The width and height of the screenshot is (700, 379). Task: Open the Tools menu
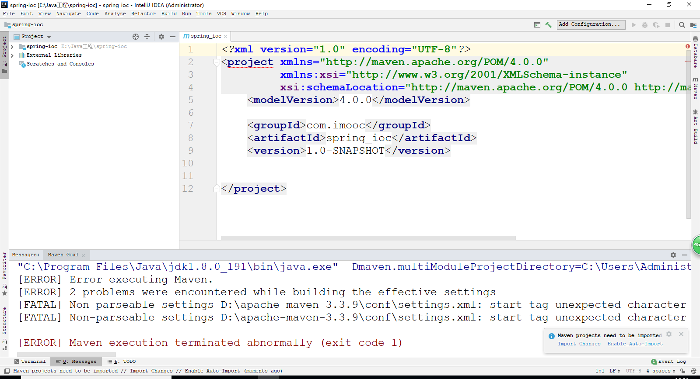pos(204,14)
